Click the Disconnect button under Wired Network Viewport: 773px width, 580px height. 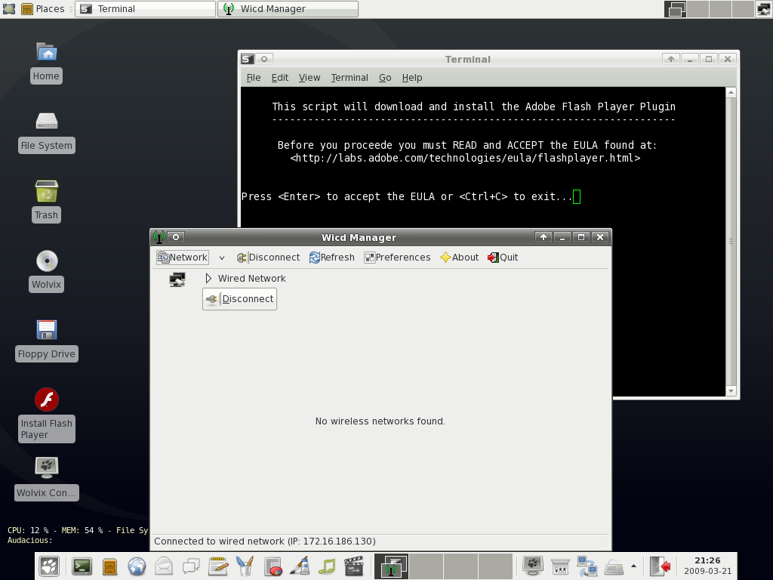(x=239, y=299)
